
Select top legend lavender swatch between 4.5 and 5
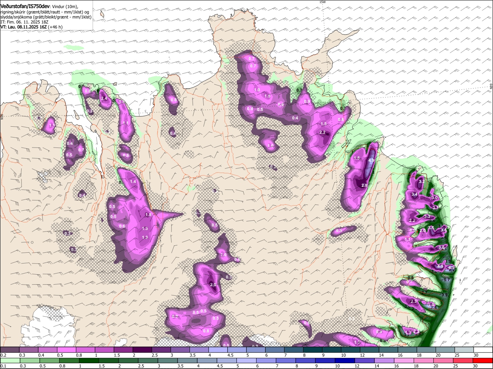[x=237, y=350]
